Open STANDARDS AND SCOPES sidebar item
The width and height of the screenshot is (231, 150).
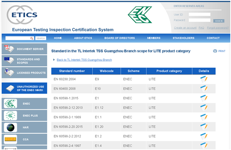tap(24, 61)
